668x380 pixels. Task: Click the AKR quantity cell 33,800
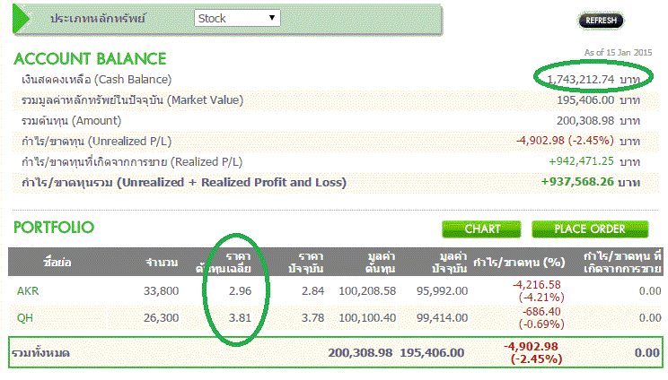(162, 290)
